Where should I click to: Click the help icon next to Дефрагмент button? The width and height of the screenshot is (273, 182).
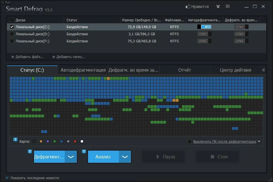(30, 152)
